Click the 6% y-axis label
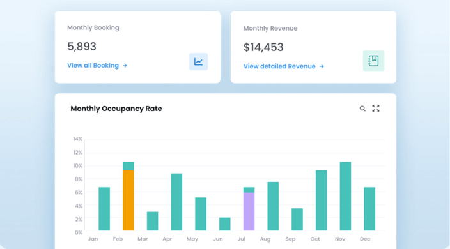The height and width of the screenshot is (249, 450). click(x=79, y=193)
